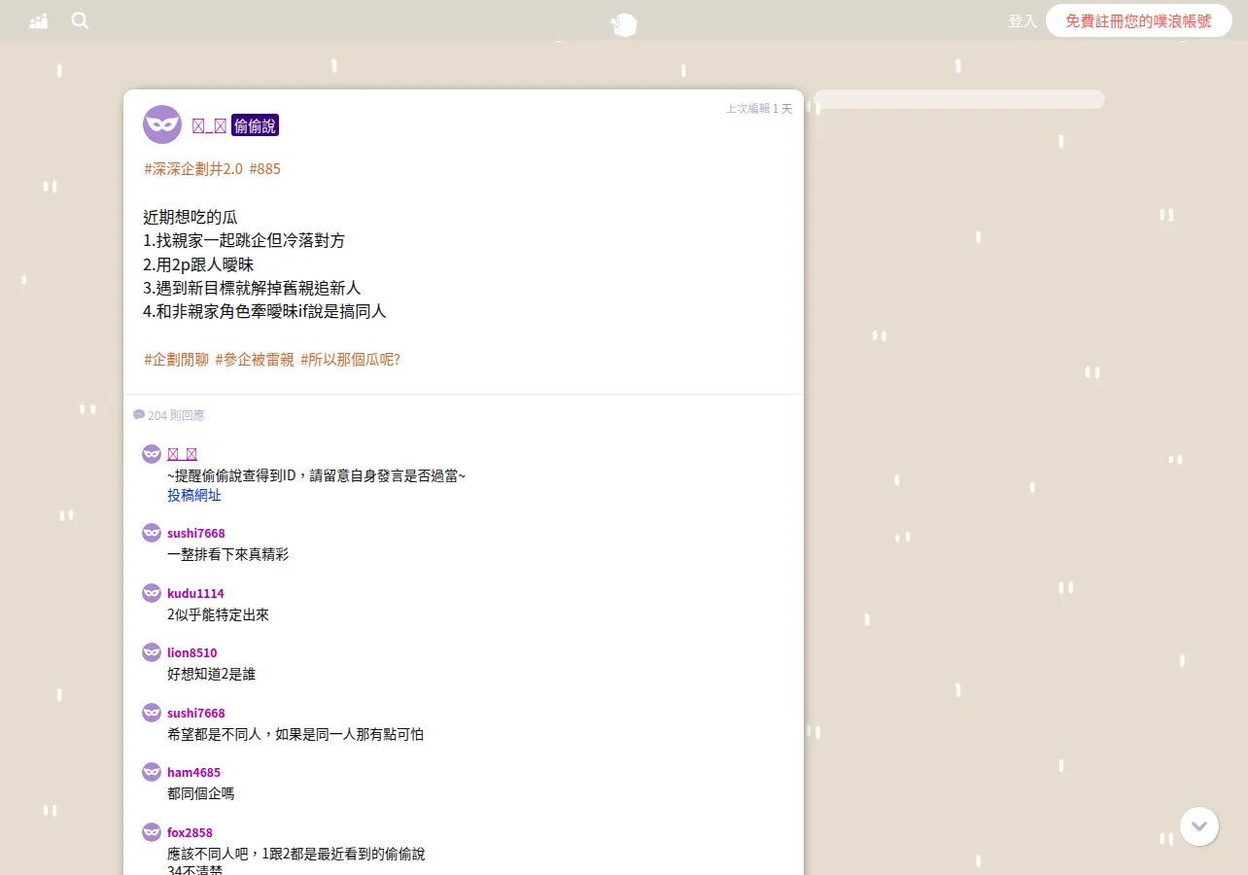Open hashtag #所以那個瓜呢?
Screen dimensions: 1248x875
[350, 359]
